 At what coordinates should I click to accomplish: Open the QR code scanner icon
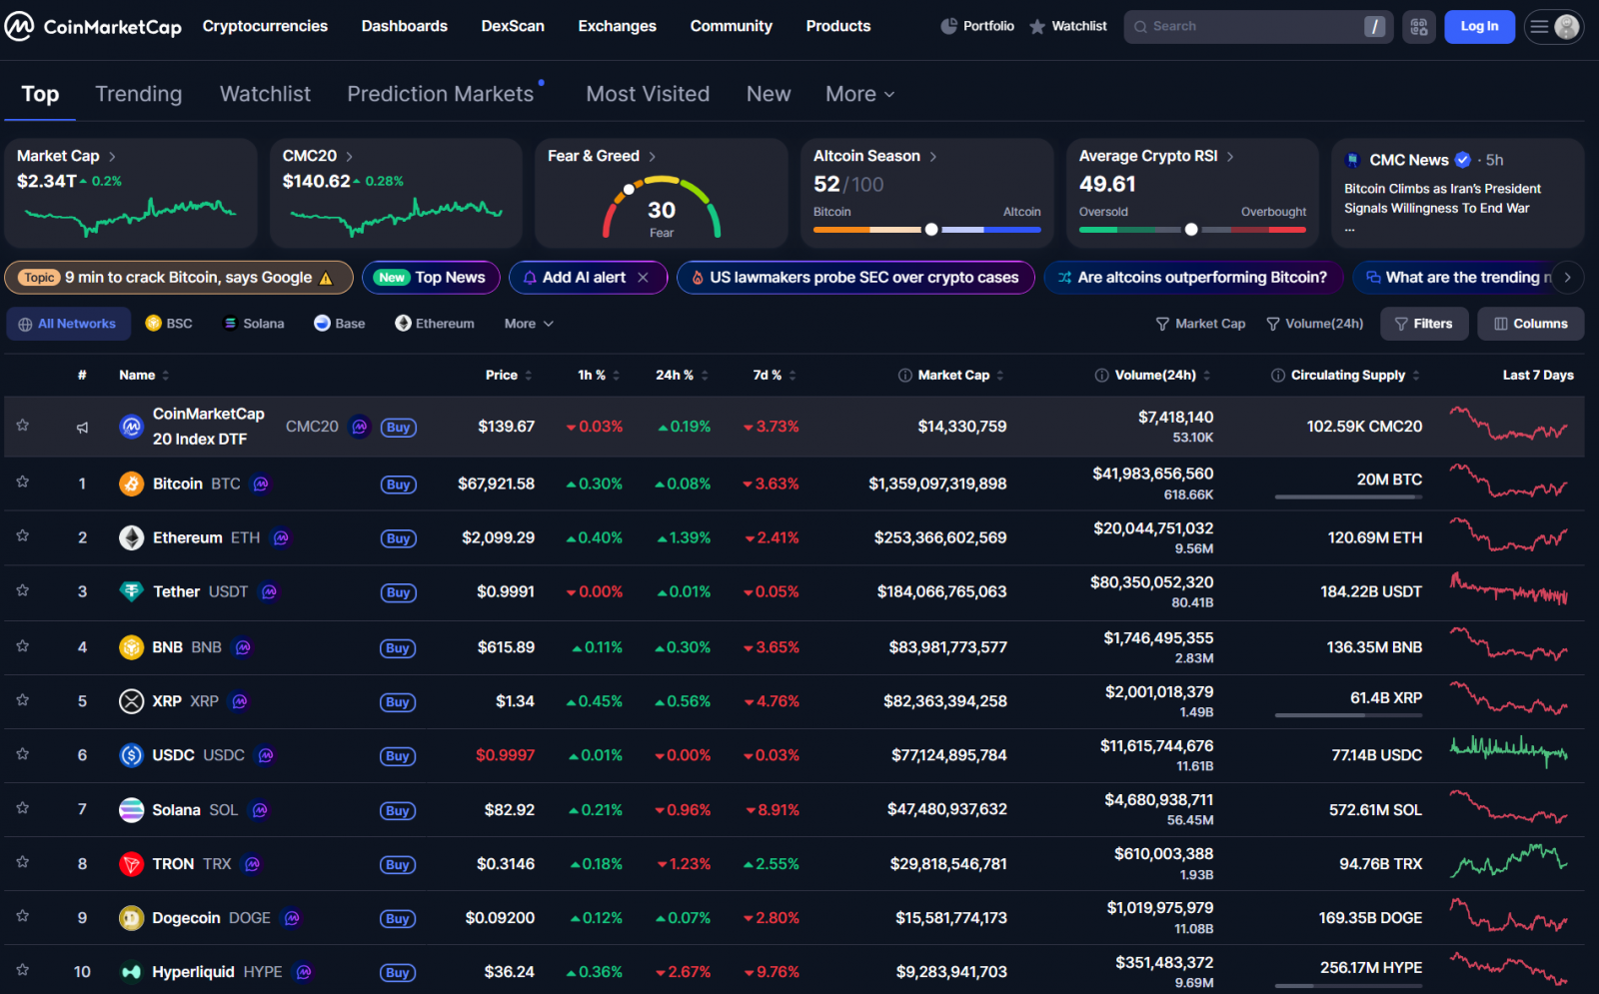1418,27
